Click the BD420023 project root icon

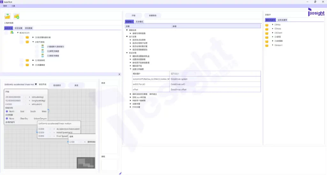coord(11,33)
